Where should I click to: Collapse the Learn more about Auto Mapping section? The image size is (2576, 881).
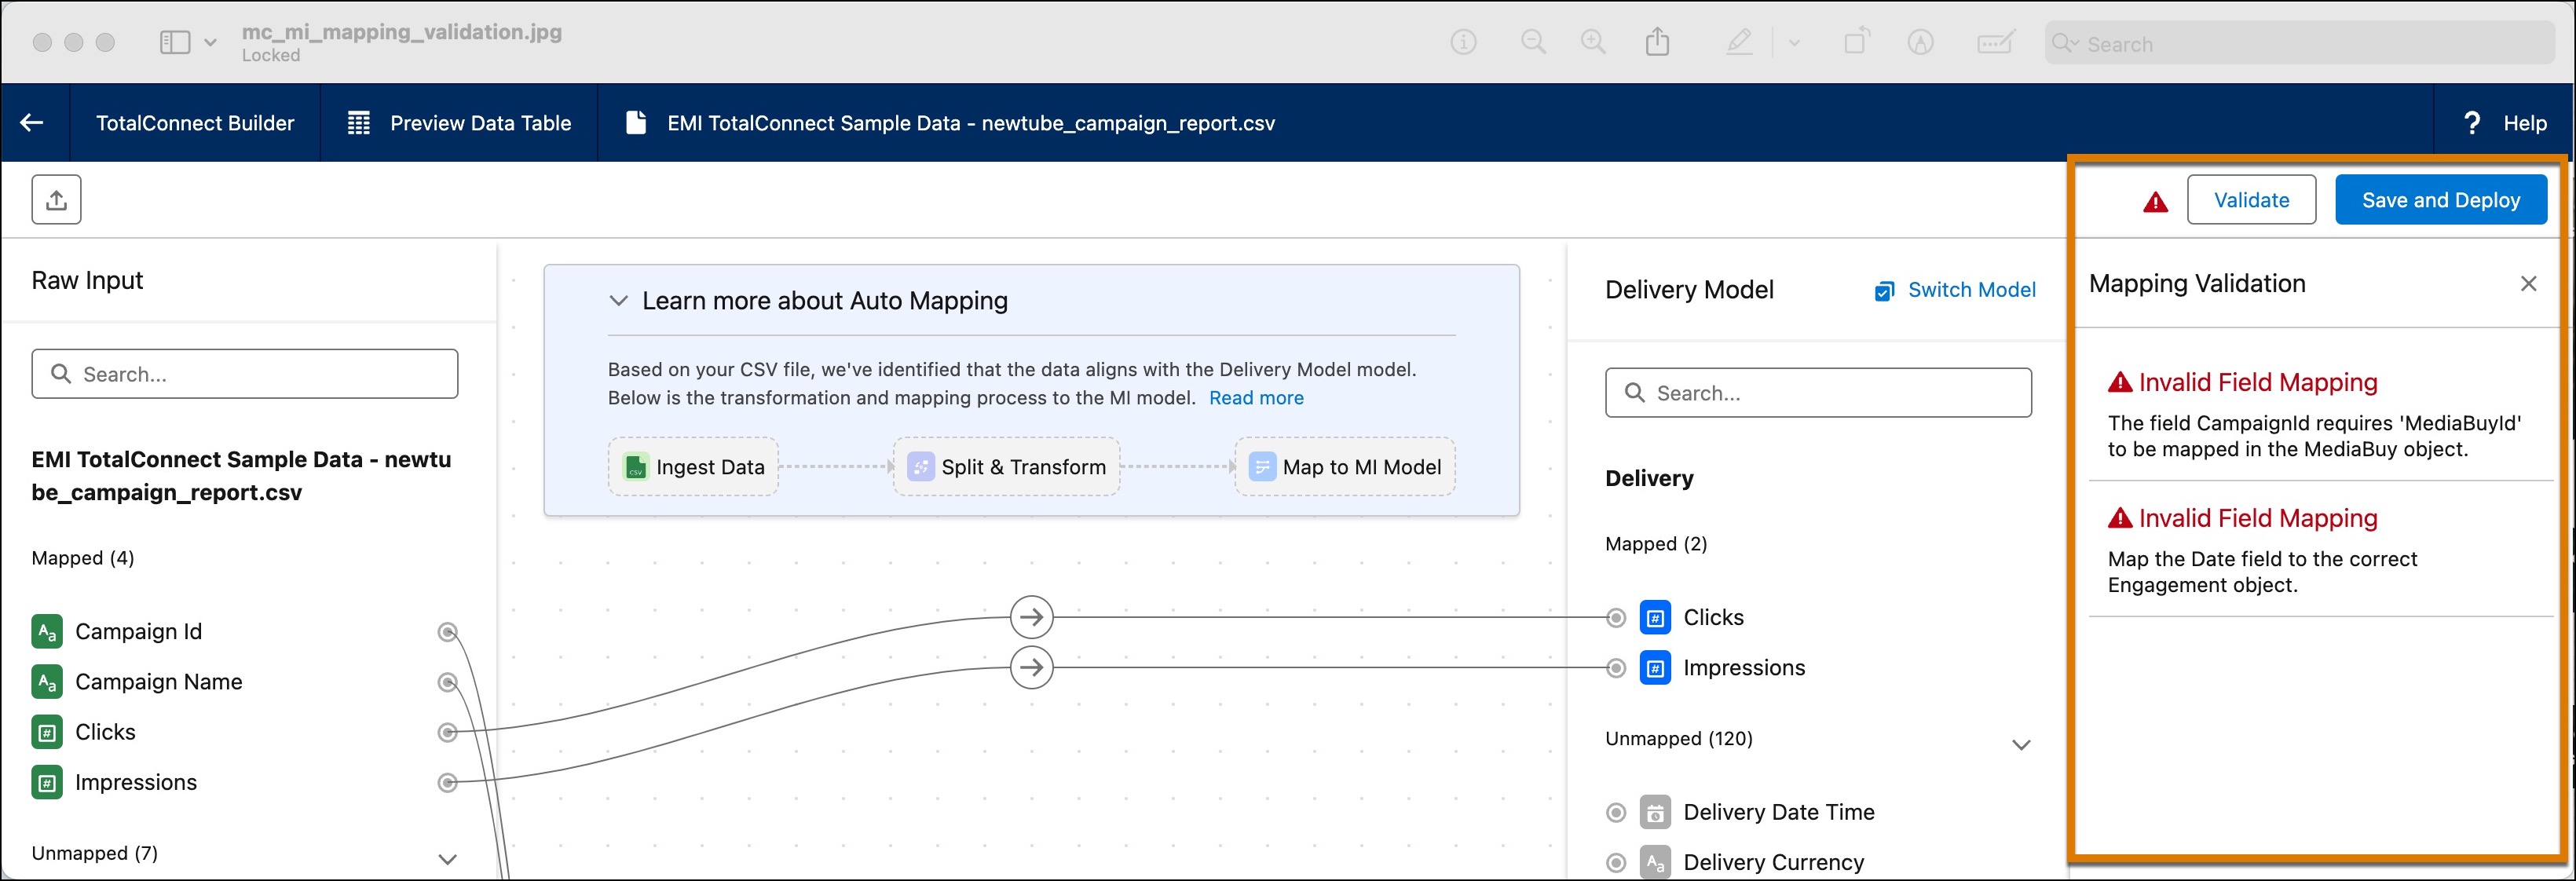[x=618, y=301]
